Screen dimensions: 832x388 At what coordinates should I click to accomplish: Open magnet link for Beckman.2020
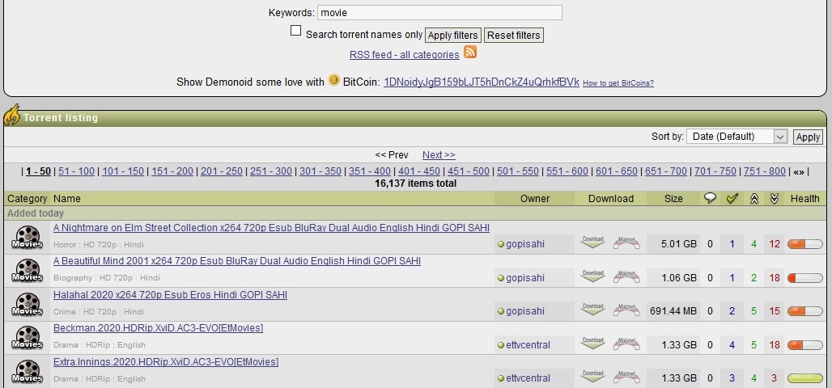point(626,343)
